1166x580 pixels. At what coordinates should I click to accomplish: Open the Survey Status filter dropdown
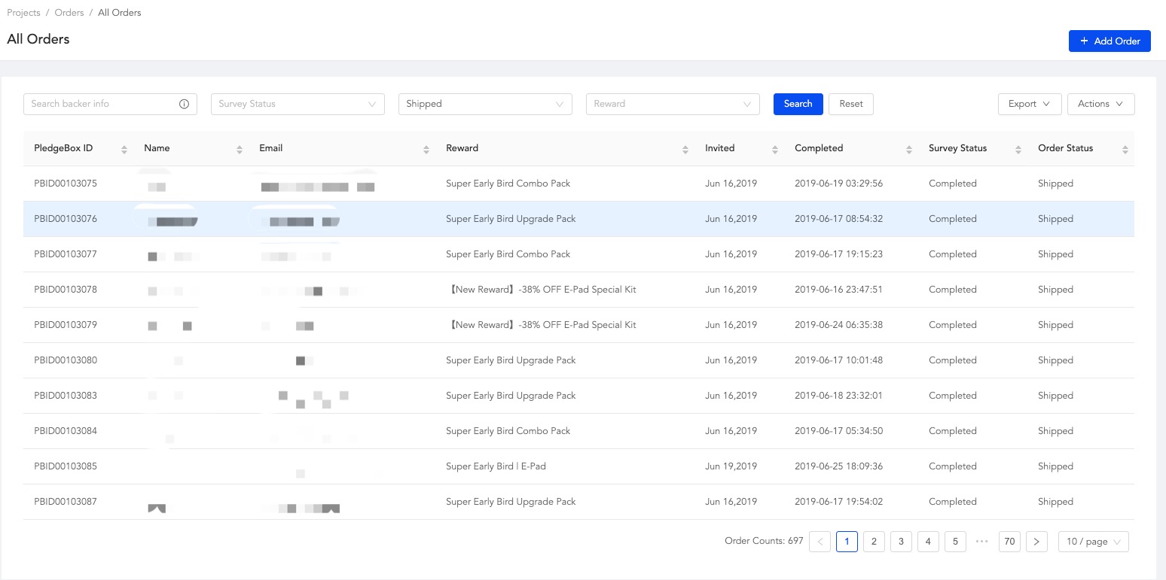pos(298,105)
